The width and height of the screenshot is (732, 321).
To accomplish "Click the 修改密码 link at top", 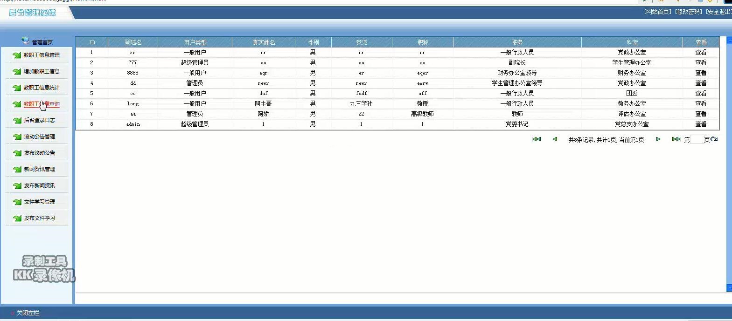I will (x=689, y=12).
